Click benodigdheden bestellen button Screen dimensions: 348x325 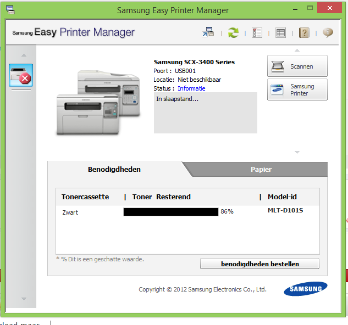(x=259, y=264)
